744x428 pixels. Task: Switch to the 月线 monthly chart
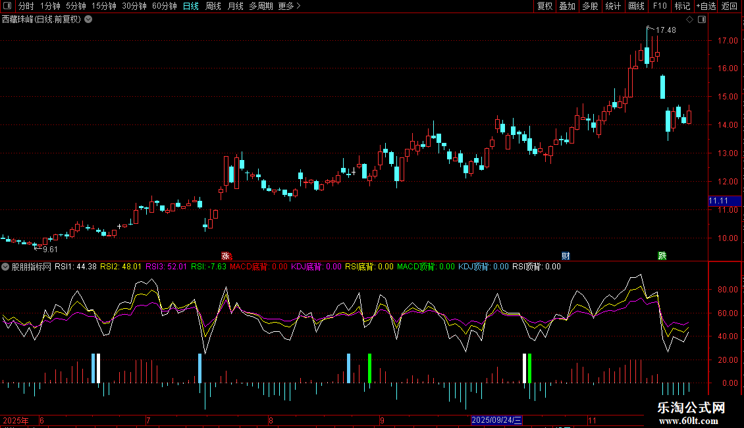(235, 6)
